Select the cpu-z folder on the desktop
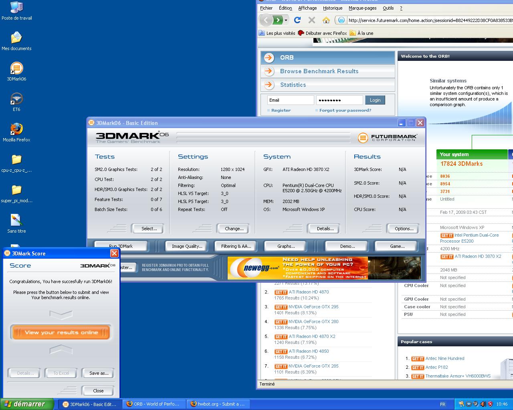 point(16,163)
